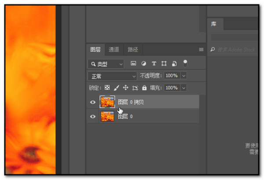This screenshot has height=180, width=264.
Task: Hide the 图层 0 layer
Action: (92, 116)
